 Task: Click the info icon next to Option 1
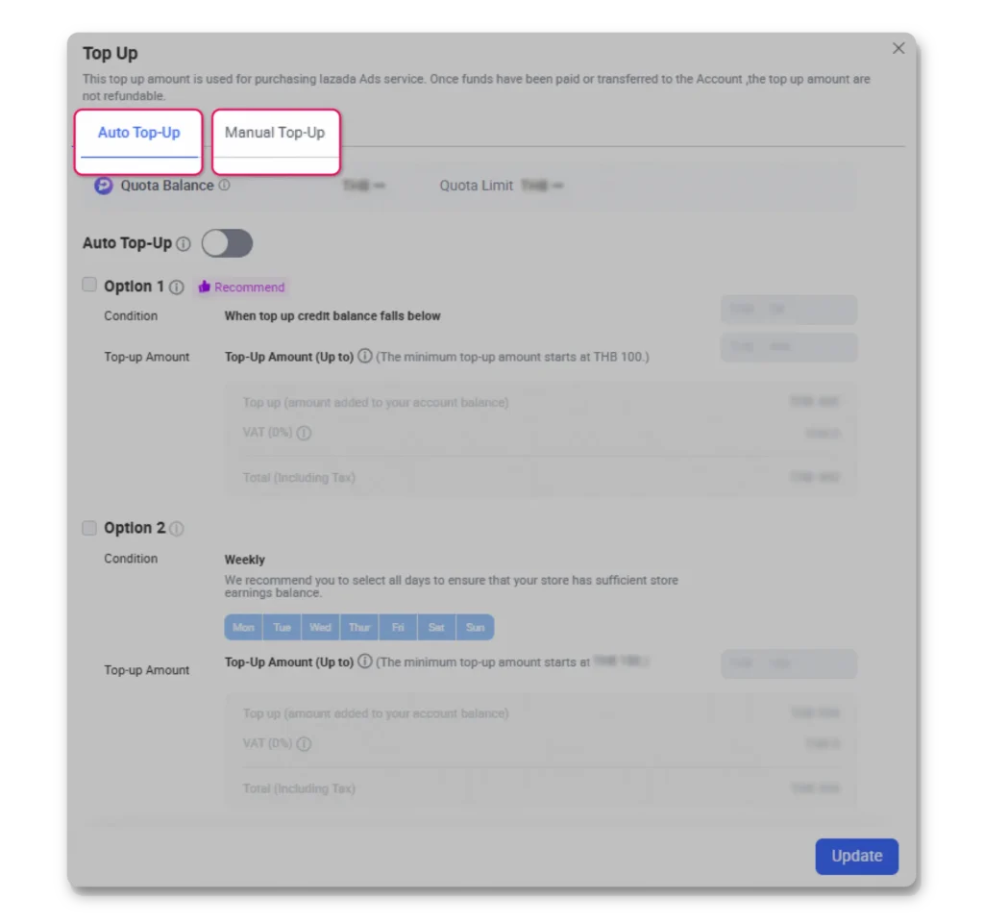[x=177, y=287]
